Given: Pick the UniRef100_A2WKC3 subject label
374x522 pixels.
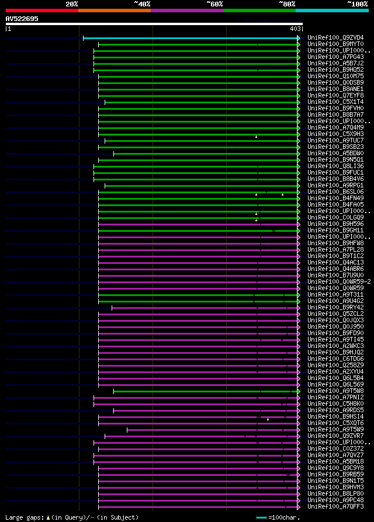Looking at the screenshot, I should click(335, 346).
